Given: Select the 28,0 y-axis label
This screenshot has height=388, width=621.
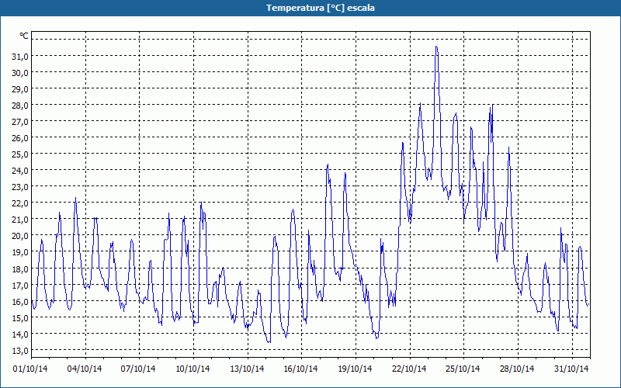Looking at the screenshot, I should (x=20, y=106).
